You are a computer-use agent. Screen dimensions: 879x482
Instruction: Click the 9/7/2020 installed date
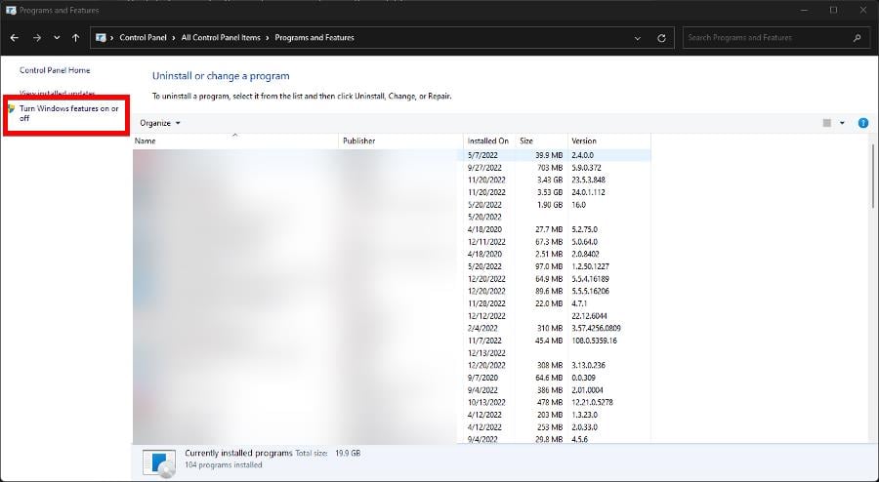(x=482, y=378)
